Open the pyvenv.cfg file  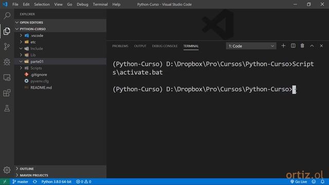pos(60,81)
